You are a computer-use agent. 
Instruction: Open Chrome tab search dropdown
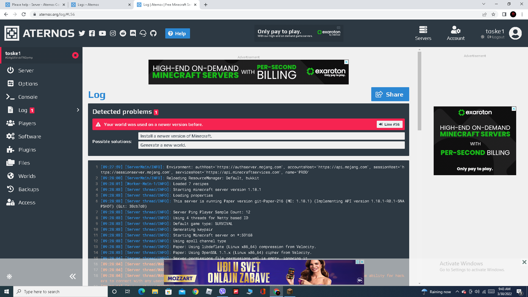[x=484, y=4]
